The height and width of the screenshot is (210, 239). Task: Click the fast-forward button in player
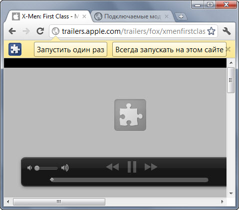(x=151, y=167)
